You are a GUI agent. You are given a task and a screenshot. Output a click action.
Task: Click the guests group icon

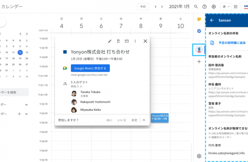pyautogui.click(x=65, y=84)
